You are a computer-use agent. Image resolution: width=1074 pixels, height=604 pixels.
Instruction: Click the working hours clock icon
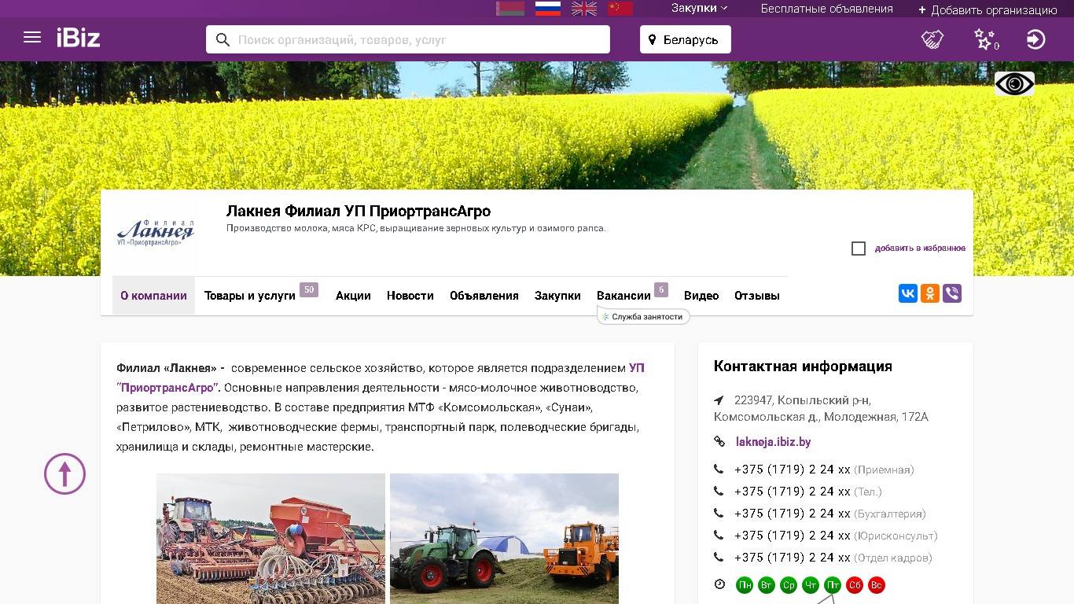click(719, 584)
